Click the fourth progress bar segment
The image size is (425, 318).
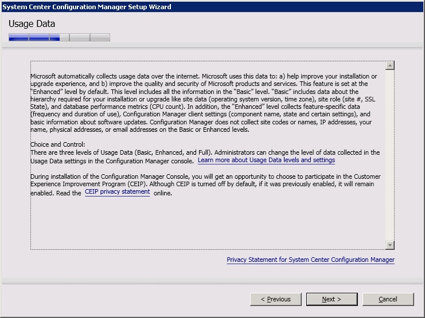[x=79, y=38]
